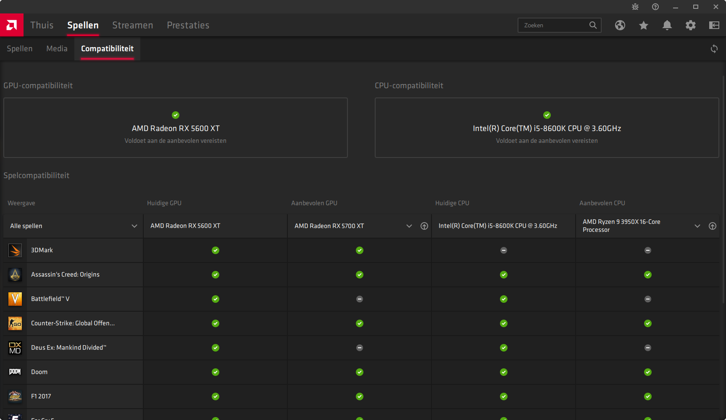Click upgrade arrow next to Ryzen 9 3950X
The width and height of the screenshot is (726, 420).
(713, 226)
